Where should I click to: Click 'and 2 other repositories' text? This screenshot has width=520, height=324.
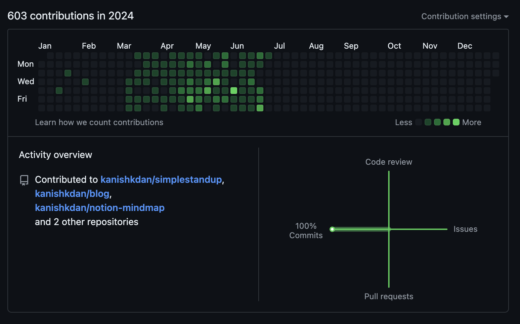(x=87, y=222)
